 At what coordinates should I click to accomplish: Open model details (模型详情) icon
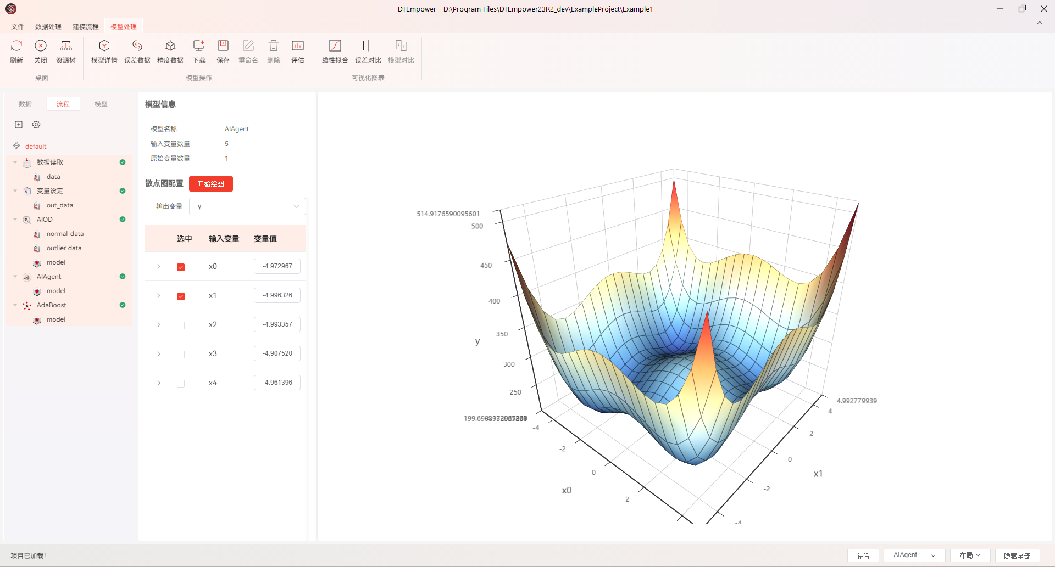tap(104, 46)
